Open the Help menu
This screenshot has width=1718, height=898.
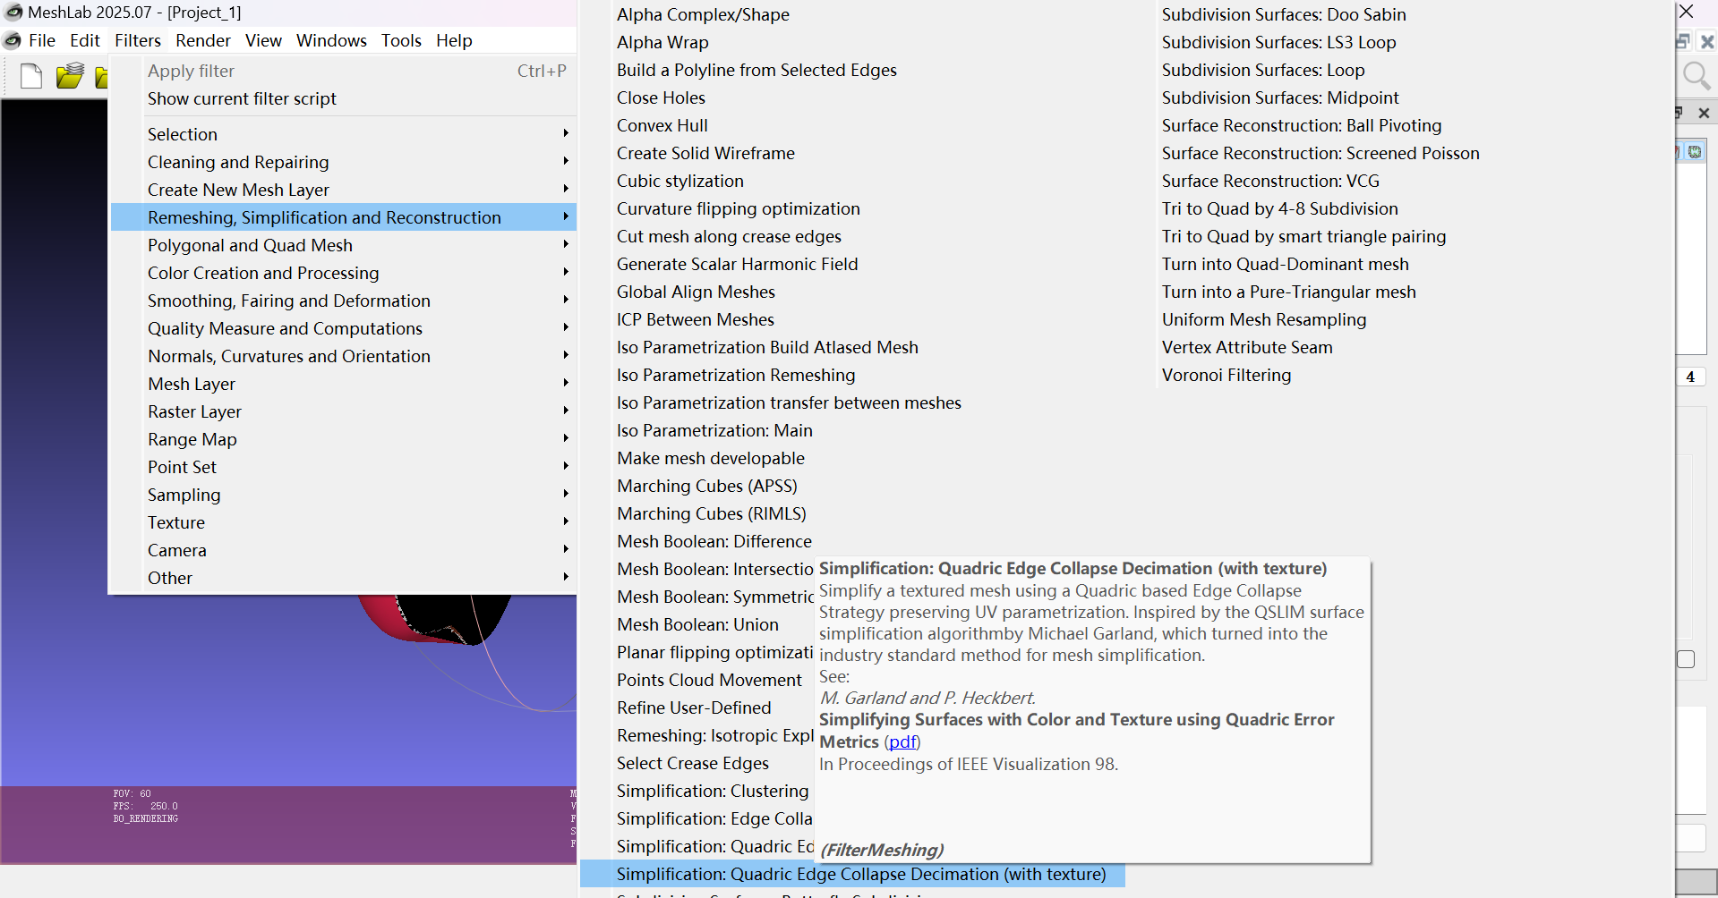454,40
